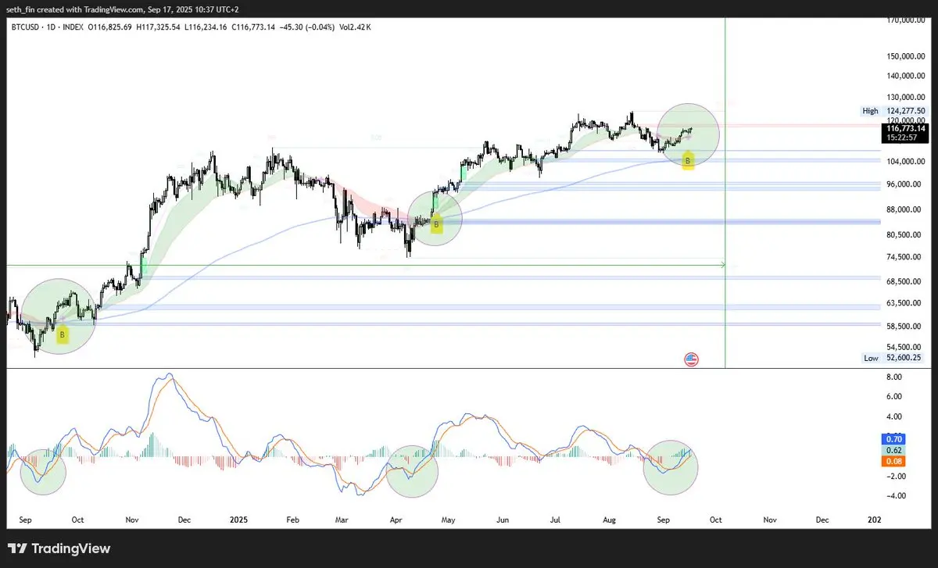The height and width of the screenshot is (568, 938).
Task: Click the Jul label on the time axis
Action: 556,519
